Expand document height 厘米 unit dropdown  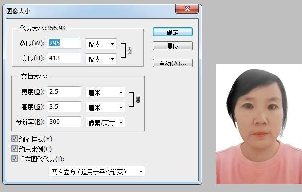coord(105,107)
